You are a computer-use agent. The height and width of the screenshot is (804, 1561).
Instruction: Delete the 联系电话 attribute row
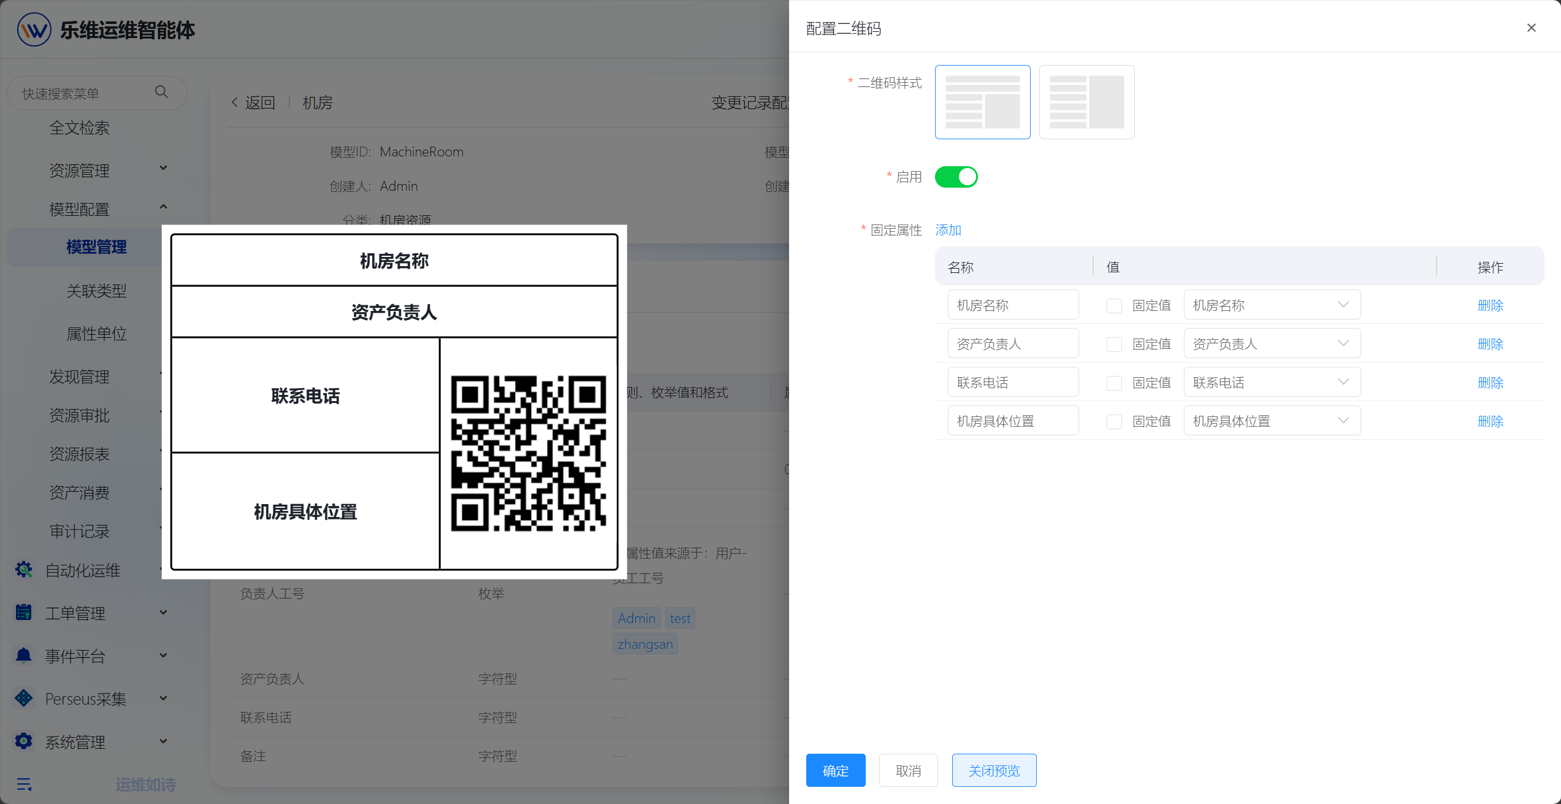1490,383
